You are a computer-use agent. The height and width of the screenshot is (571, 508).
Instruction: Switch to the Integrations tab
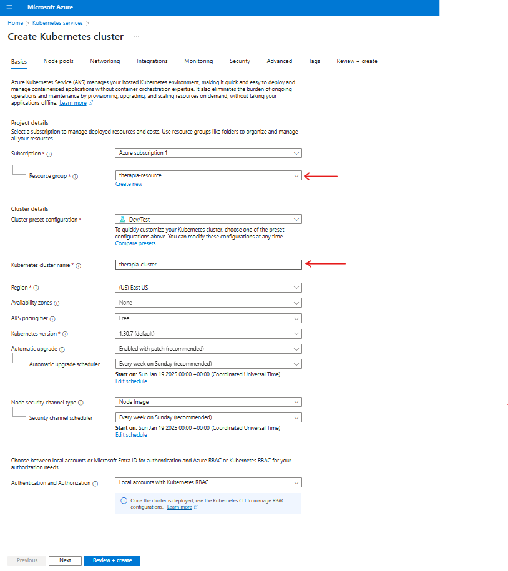(x=152, y=61)
